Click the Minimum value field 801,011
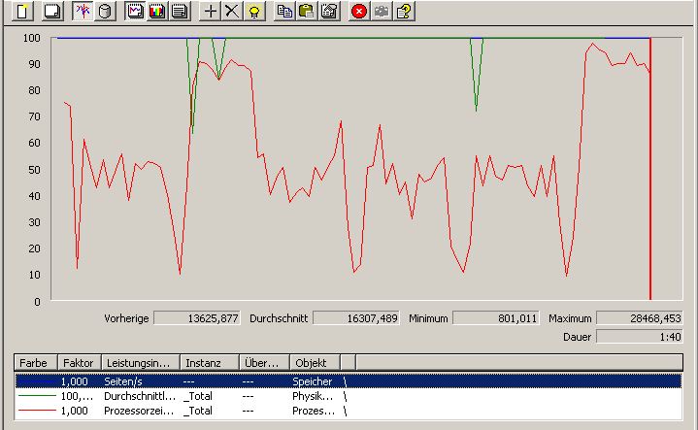Image resolution: width=698 pixels, height=430 pixels. tap(496, 318)
